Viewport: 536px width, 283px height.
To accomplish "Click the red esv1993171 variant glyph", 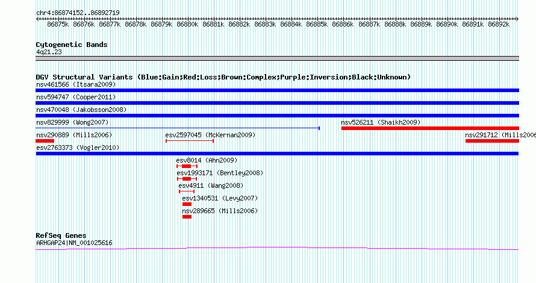I will click(187, 179).
